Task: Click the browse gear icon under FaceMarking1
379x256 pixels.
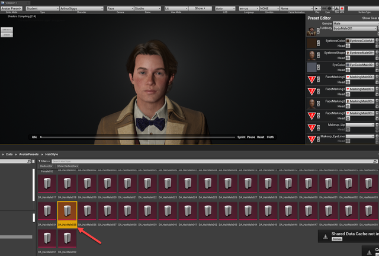Action: pos(348,94)
